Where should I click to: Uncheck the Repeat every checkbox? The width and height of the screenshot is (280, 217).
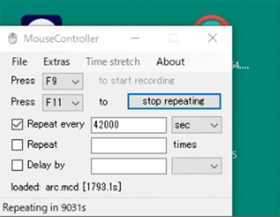tap(17, 124)
